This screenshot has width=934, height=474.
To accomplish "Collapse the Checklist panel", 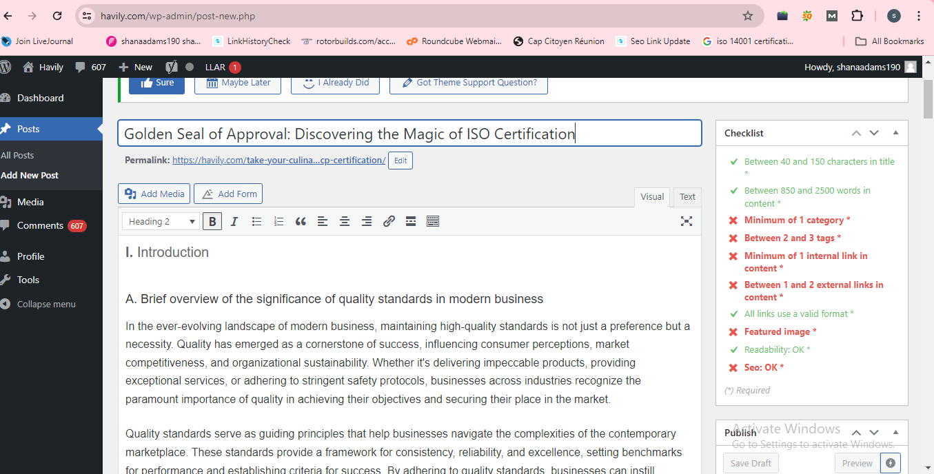I will 895,133.
